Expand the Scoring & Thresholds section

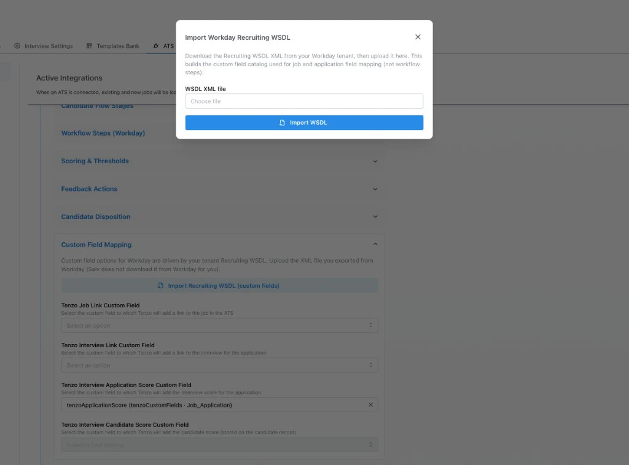(x=219, y=161)
